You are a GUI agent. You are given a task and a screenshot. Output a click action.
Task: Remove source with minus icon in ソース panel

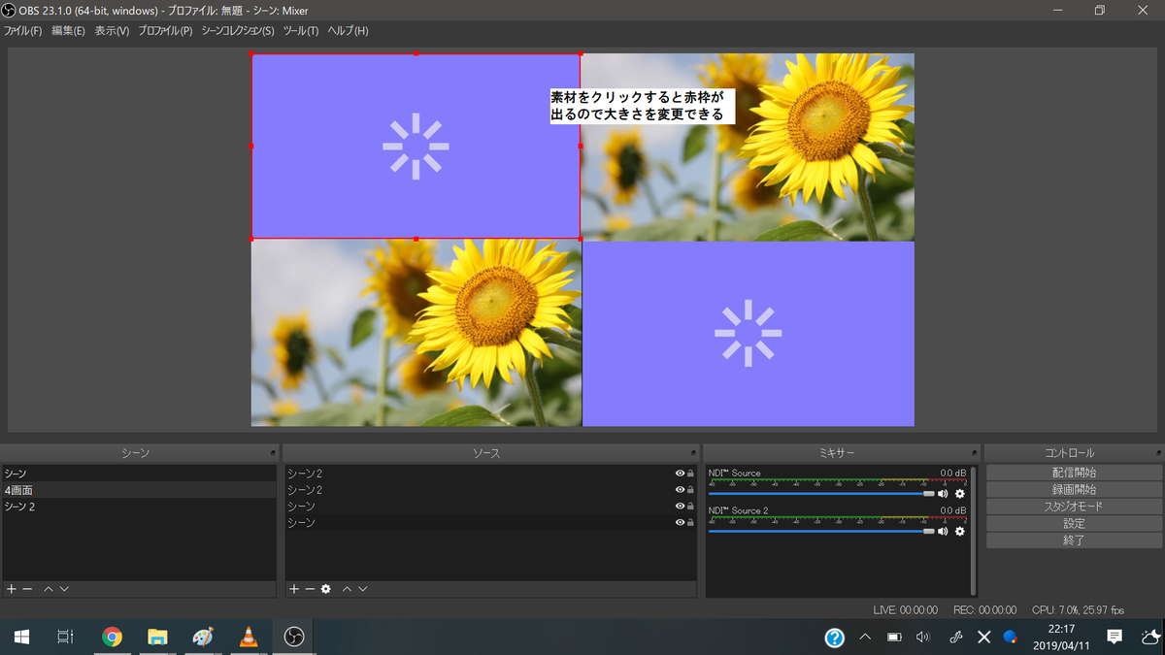pyautogui.click(x=310, y=589)
